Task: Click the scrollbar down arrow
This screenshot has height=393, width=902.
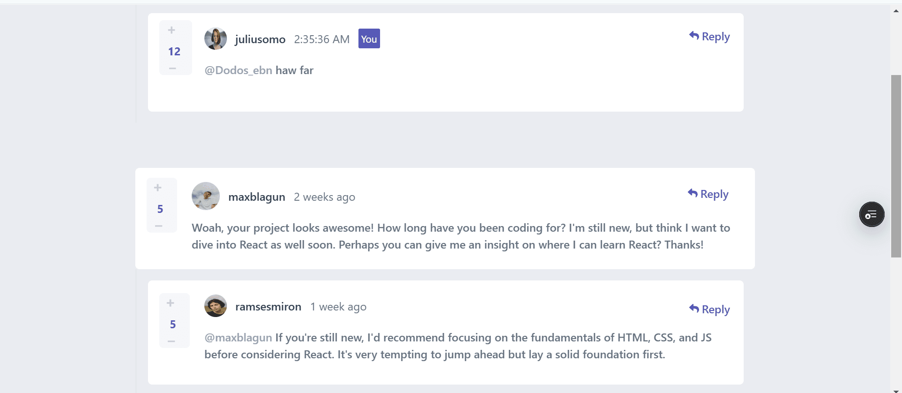Action: tap(896, 390)
